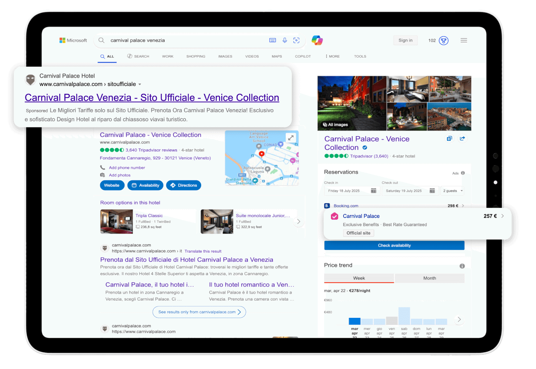Open the hamburger menu icon
Viewport: 536px width, 369px height.
[x=464, y=40]
